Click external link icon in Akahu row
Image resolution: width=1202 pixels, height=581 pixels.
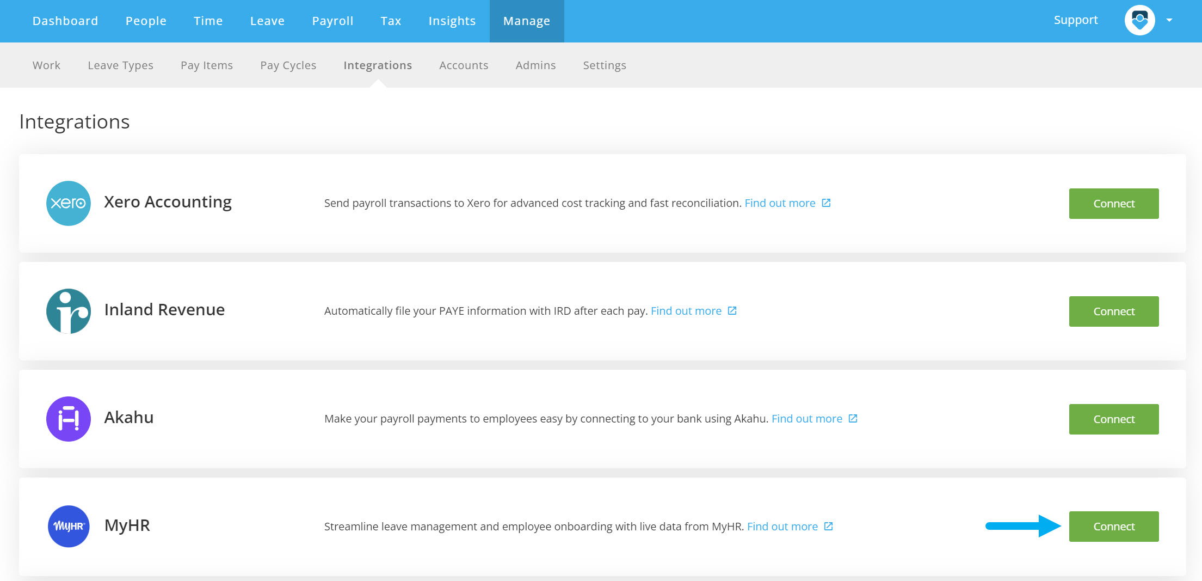(853, 419)
